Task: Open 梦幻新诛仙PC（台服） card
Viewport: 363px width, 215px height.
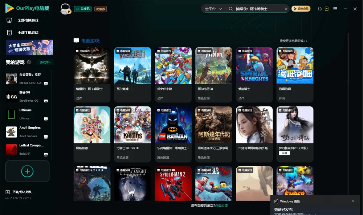Action: click(x=295, y=134)
